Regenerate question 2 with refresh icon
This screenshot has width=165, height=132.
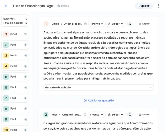click(130, 115)
